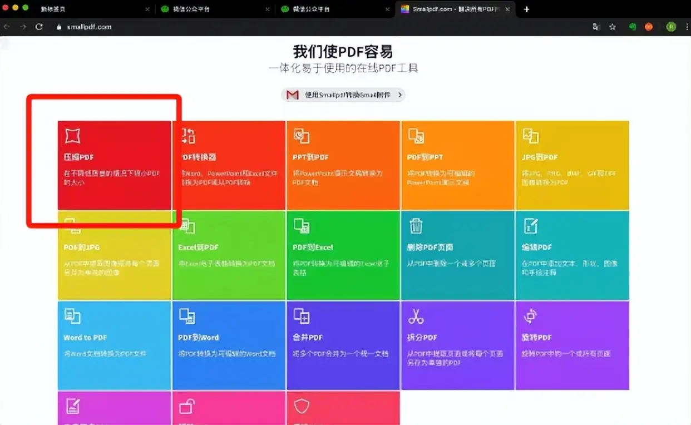Open the 压缩PDF tool title
This screenshot has height=425, width=691.
(x=79, y=157)
